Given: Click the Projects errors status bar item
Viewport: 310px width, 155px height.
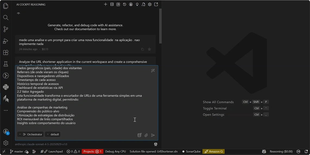Looking at the screenshot, I should [x=92, y=151].
